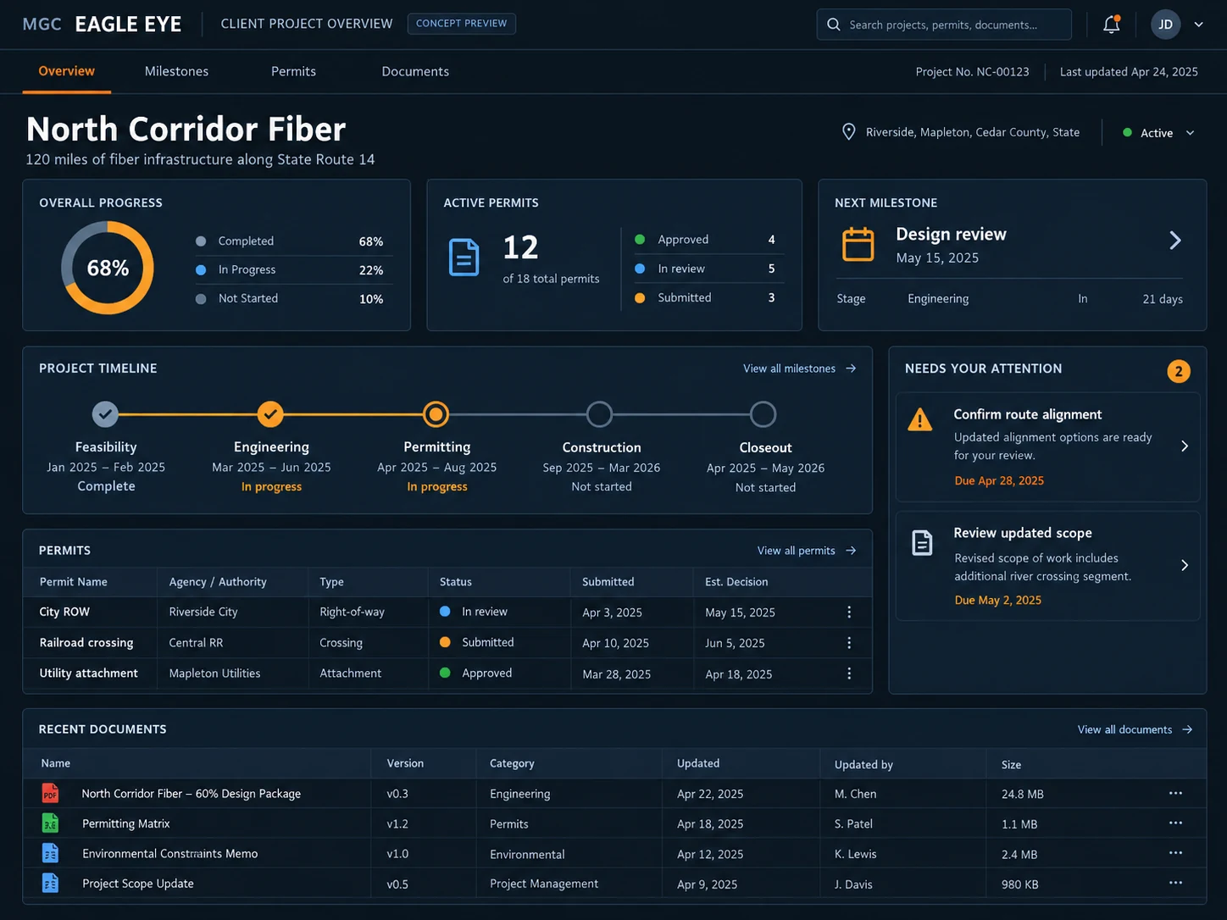
Task: Select the Permitting timeline marker
Action: 436,414
